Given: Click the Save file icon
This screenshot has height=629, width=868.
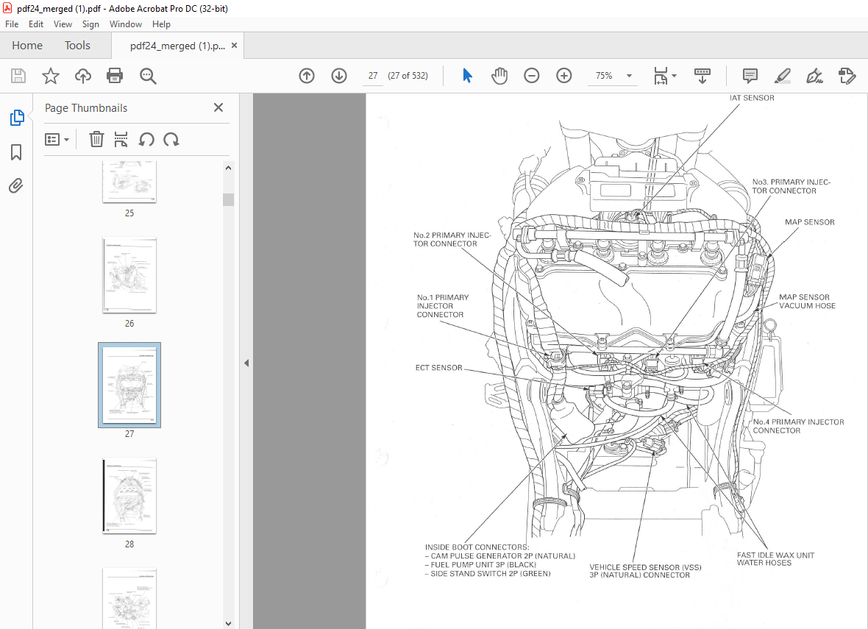Looking at the screenshot, I should (x=18, y=76).
